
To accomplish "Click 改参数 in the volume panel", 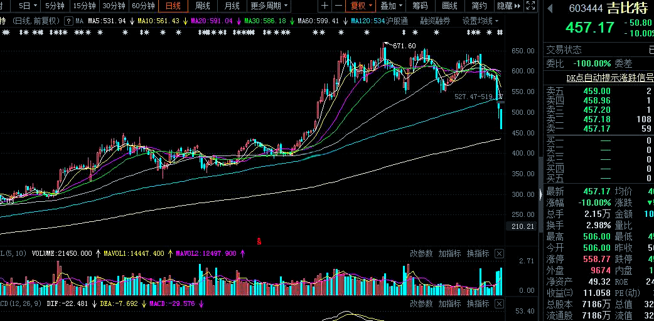I will pyautogui.click(x=421, y=253).
